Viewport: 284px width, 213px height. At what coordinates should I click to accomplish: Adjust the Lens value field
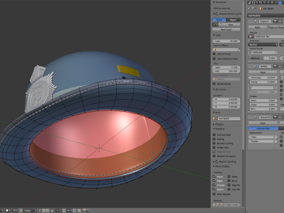pos(227,41)
